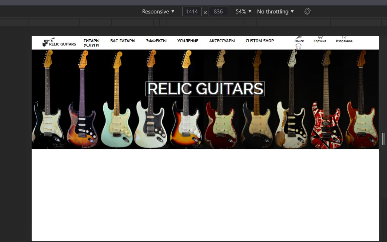Open the АКСЕССУАРЫ menu item
Screen dimensions: 387x242
222,41
